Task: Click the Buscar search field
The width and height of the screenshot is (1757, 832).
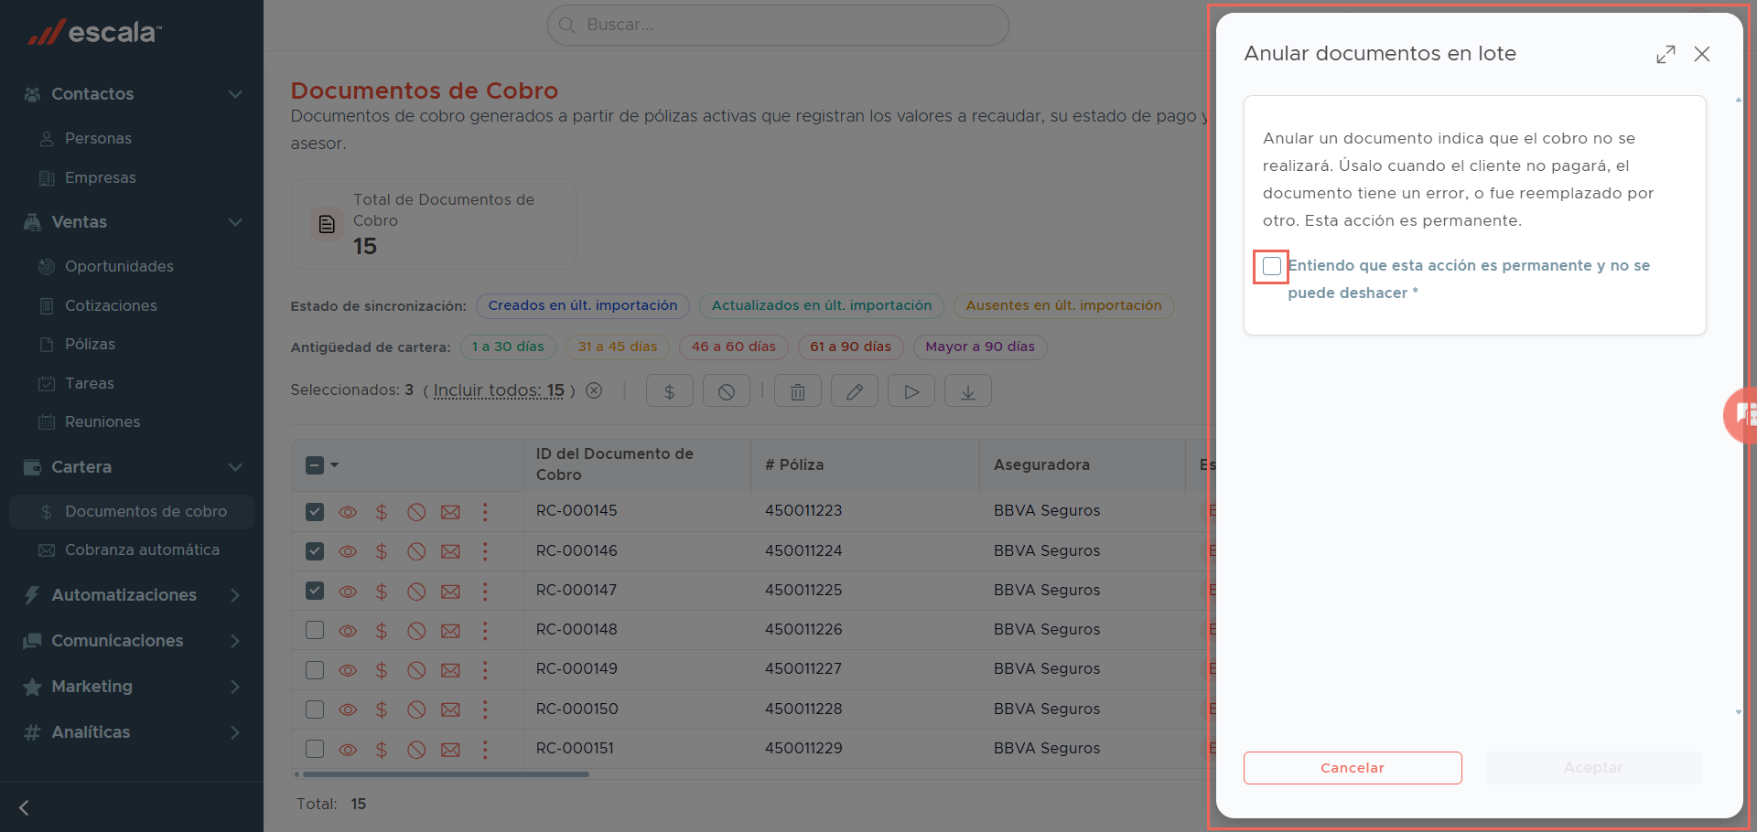Action: pos(778,25)
